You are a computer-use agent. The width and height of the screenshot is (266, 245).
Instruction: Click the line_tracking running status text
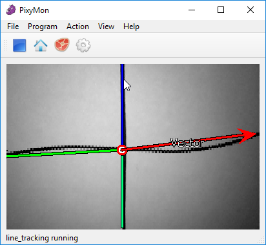pyautogui.click(x=42, y=238)
